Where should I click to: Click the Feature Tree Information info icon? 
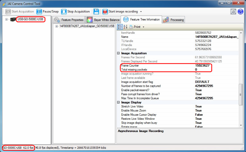pyautogui.click(x=126, y=19)
